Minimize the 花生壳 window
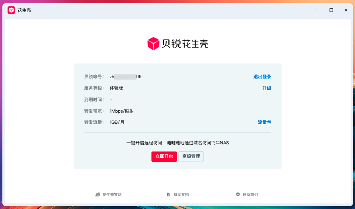This screenshot has width=355, height=209. [316, 10]
